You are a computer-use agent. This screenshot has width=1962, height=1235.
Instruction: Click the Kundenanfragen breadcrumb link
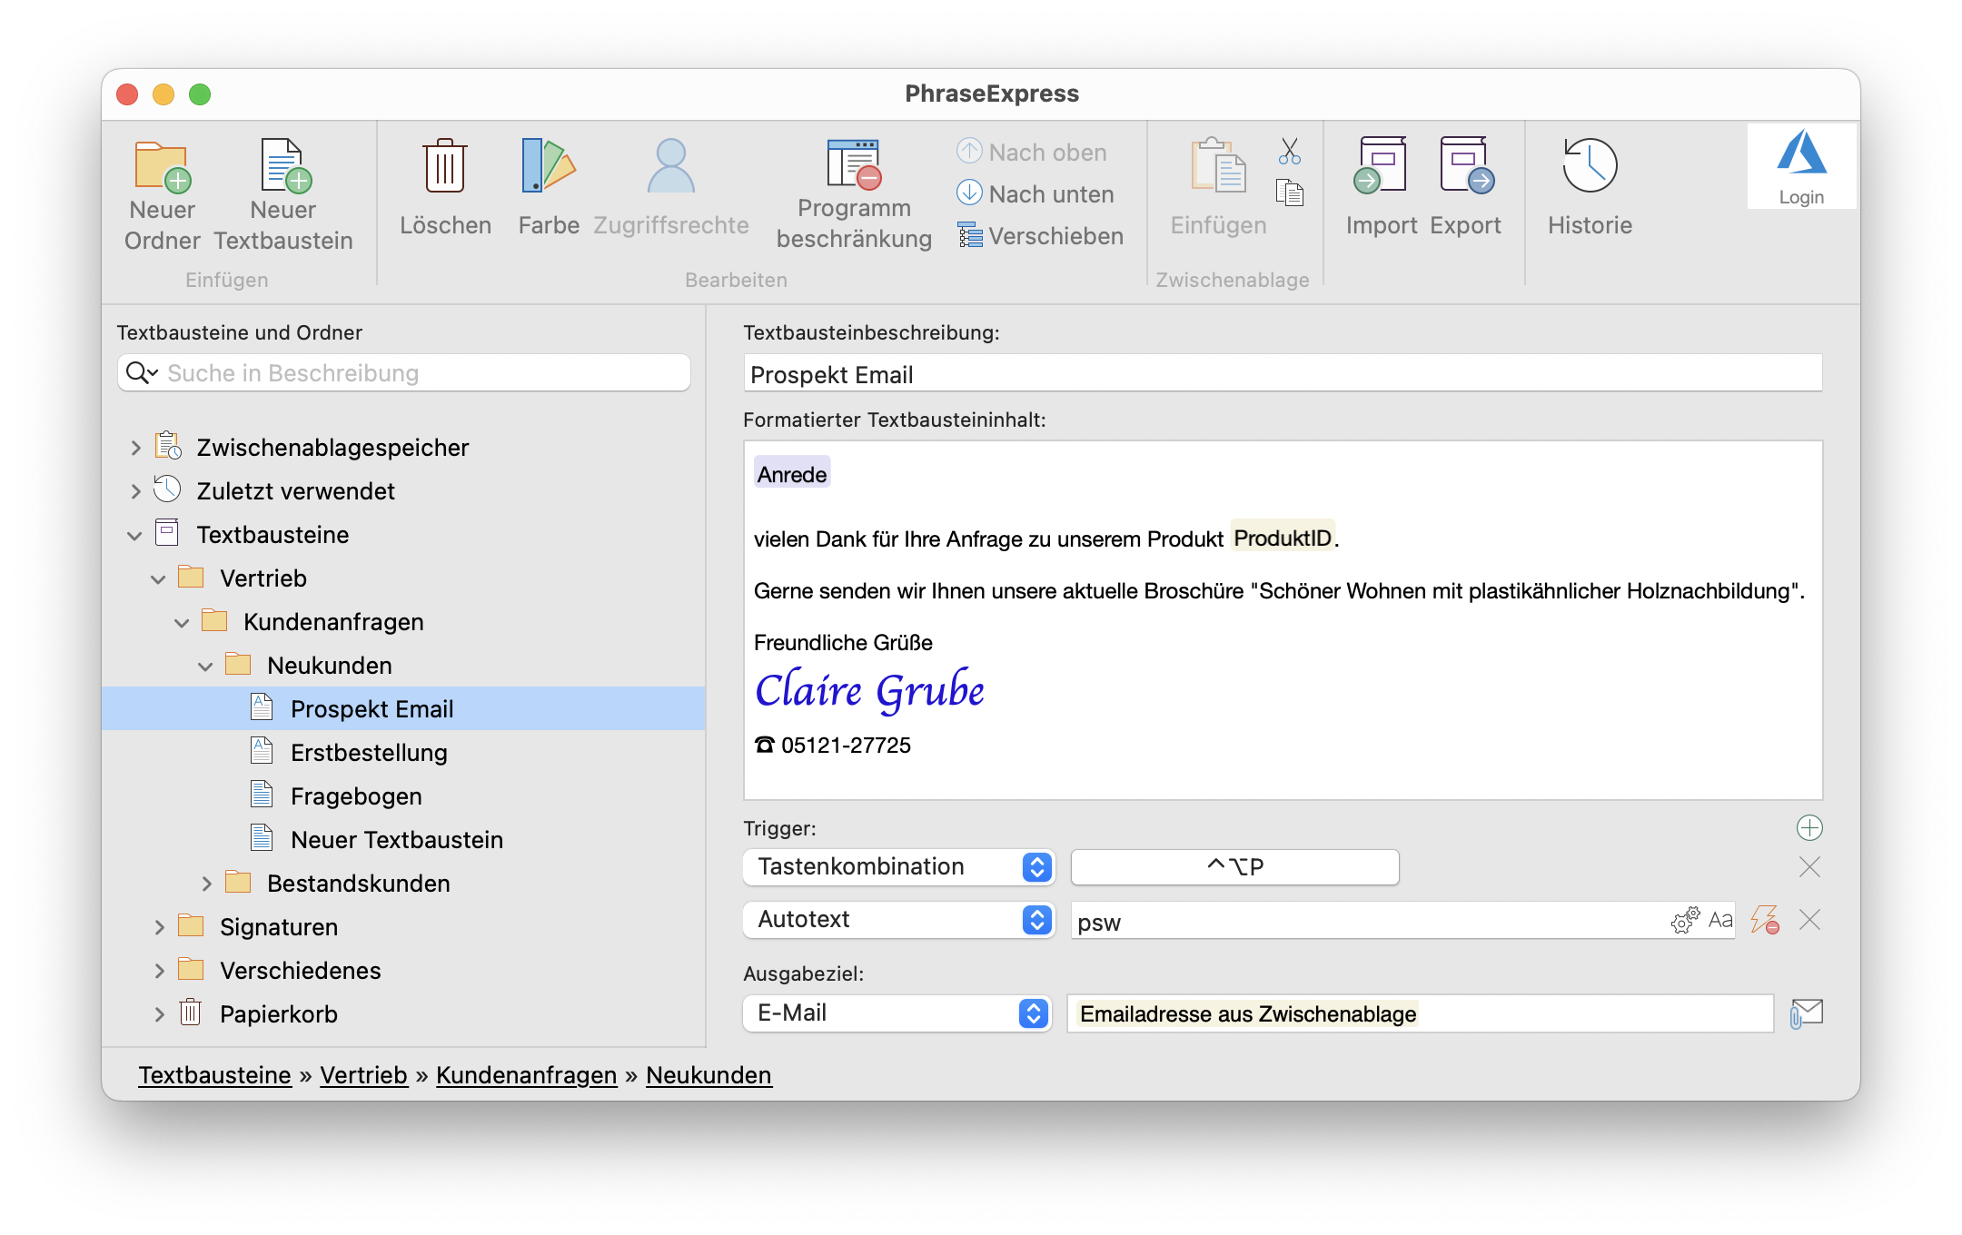tap(526, 1075)
